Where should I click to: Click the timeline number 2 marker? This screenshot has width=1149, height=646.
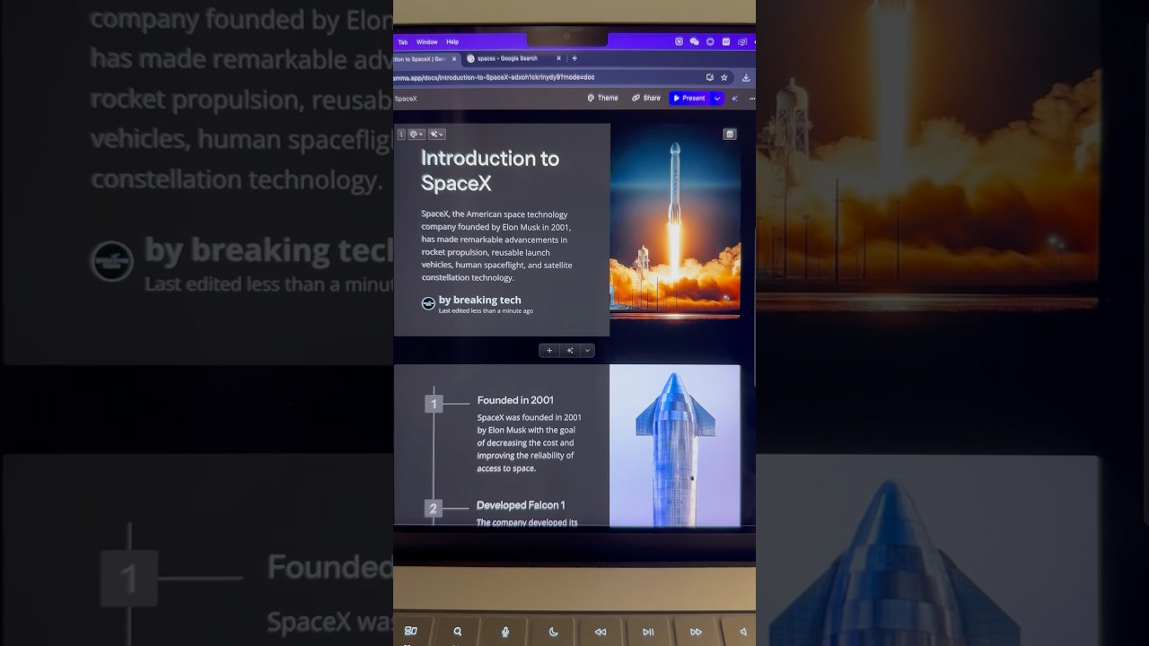click(434, 509)
